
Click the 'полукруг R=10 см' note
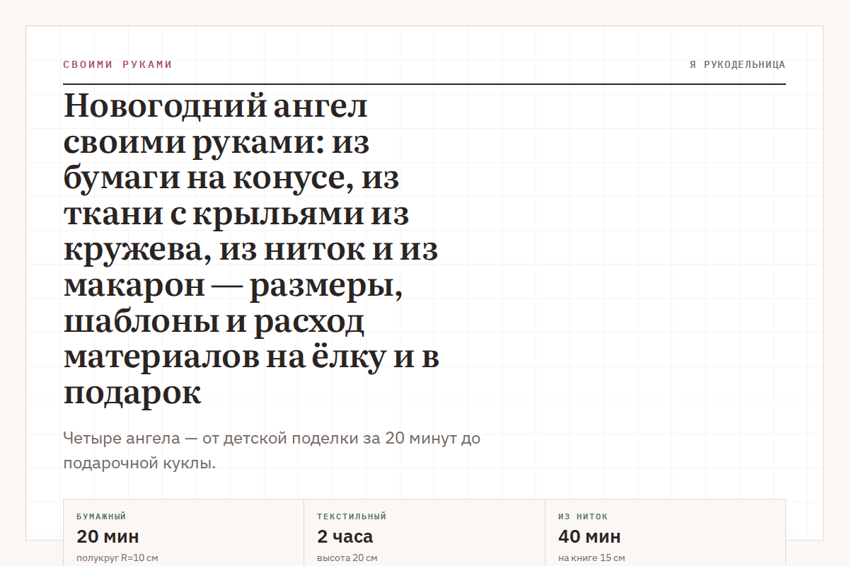[117, 558]
